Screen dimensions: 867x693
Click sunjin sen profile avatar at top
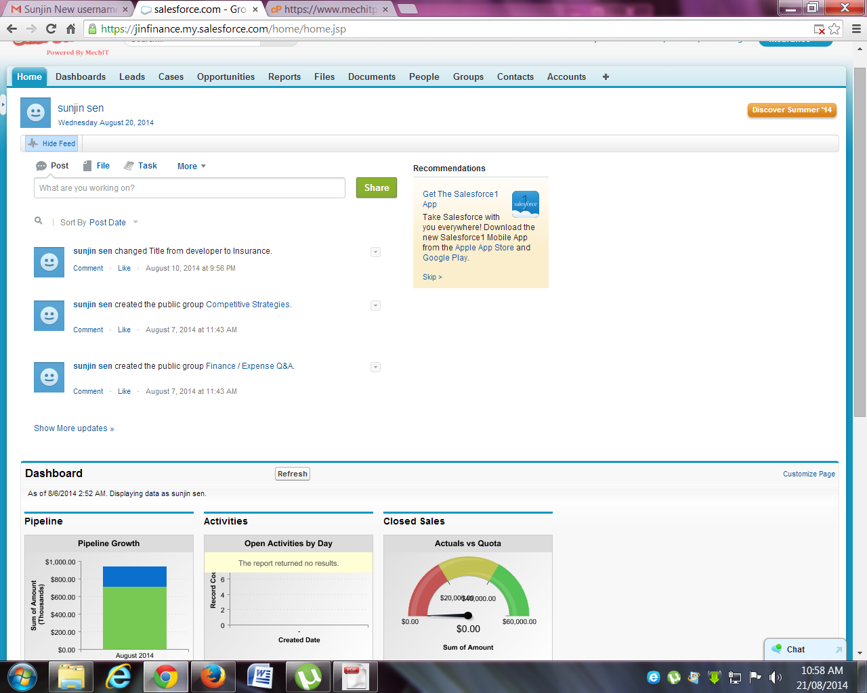click(x=35, y=113)
